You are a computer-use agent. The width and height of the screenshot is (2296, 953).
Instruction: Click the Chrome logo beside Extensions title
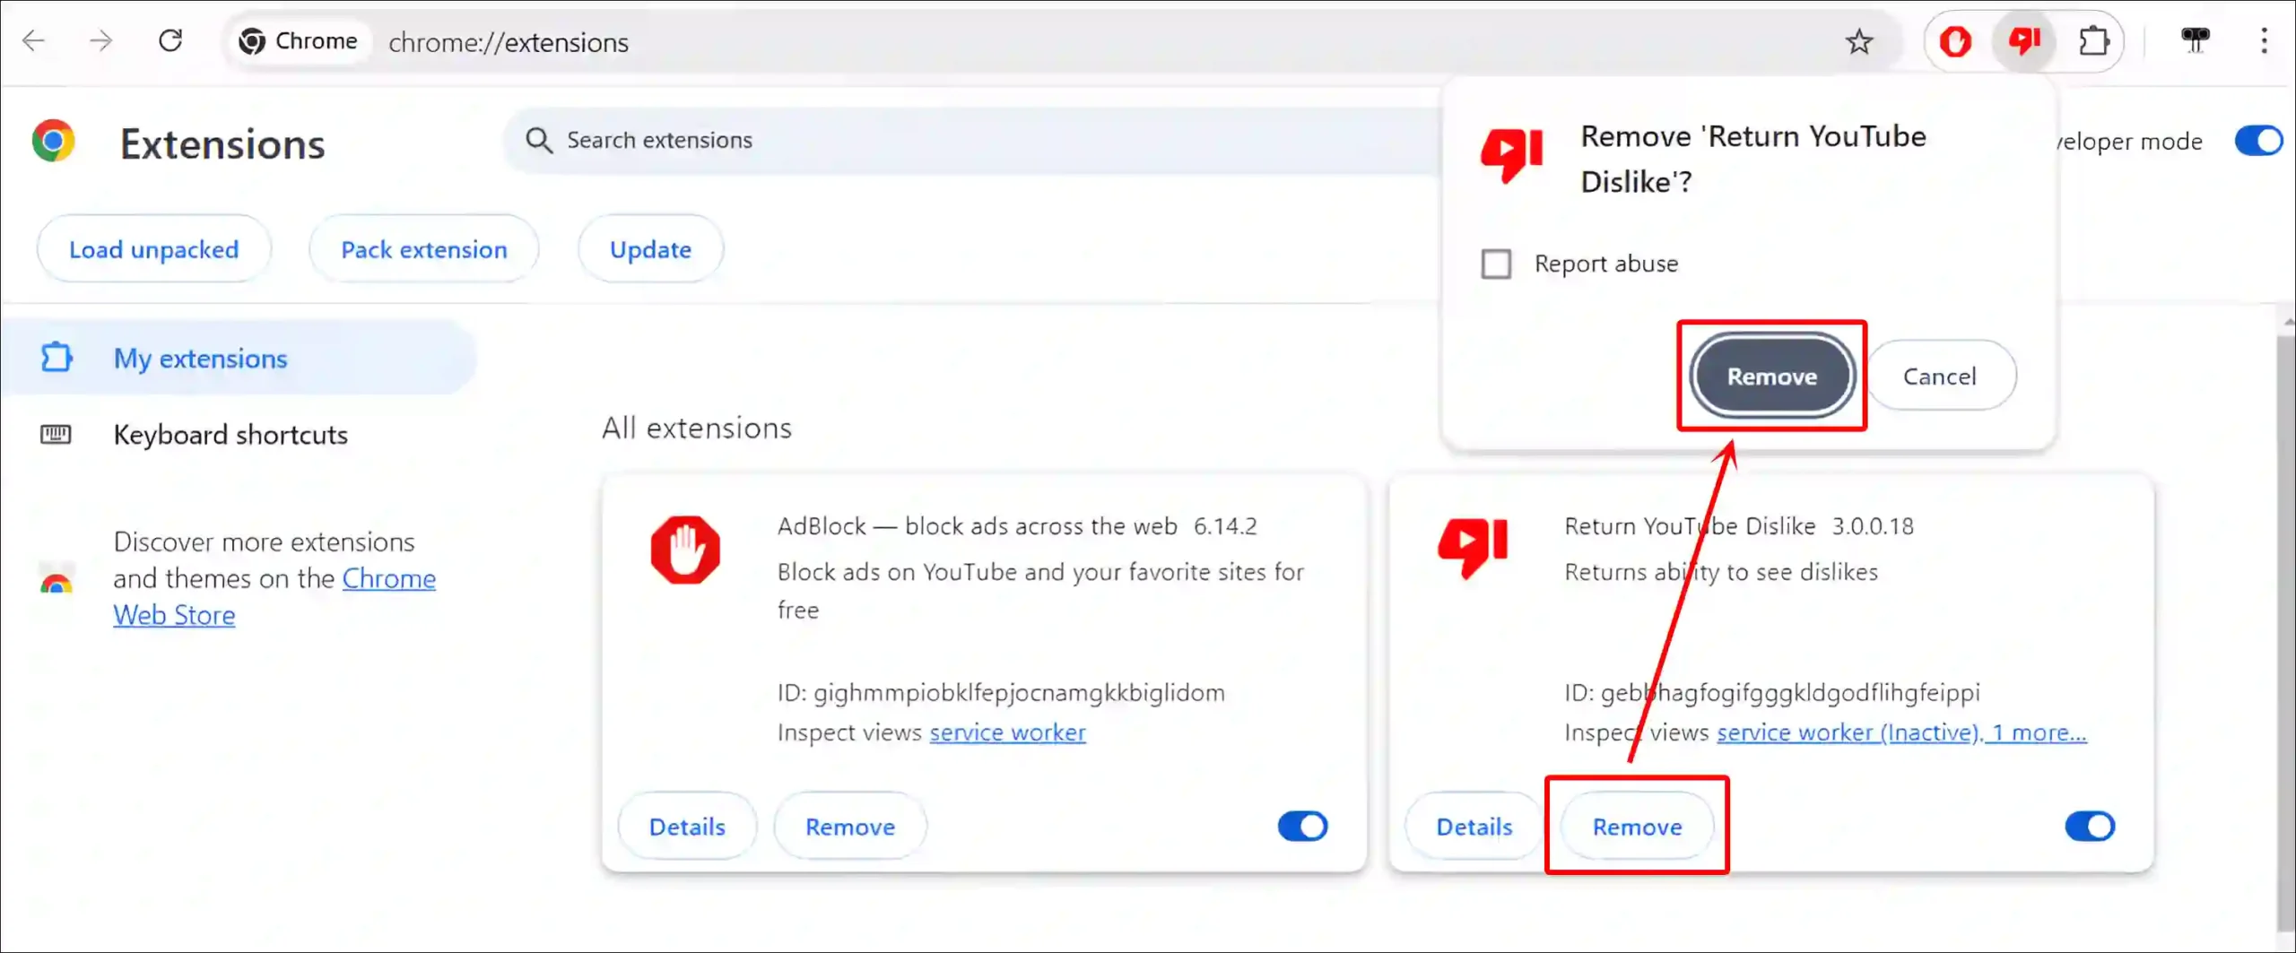(54, 142)
